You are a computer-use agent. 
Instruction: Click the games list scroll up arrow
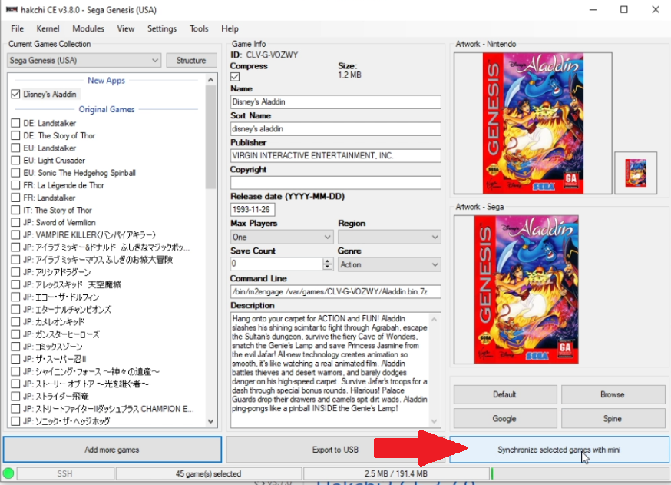pyautogui.click(x=210, y=80)
